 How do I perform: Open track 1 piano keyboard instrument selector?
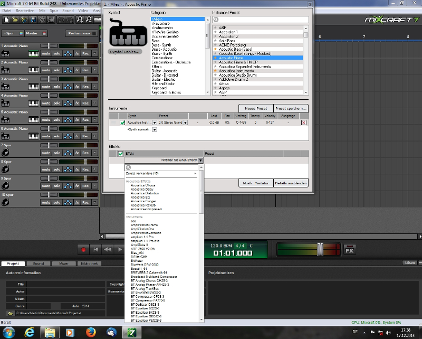tap(34, 54)
